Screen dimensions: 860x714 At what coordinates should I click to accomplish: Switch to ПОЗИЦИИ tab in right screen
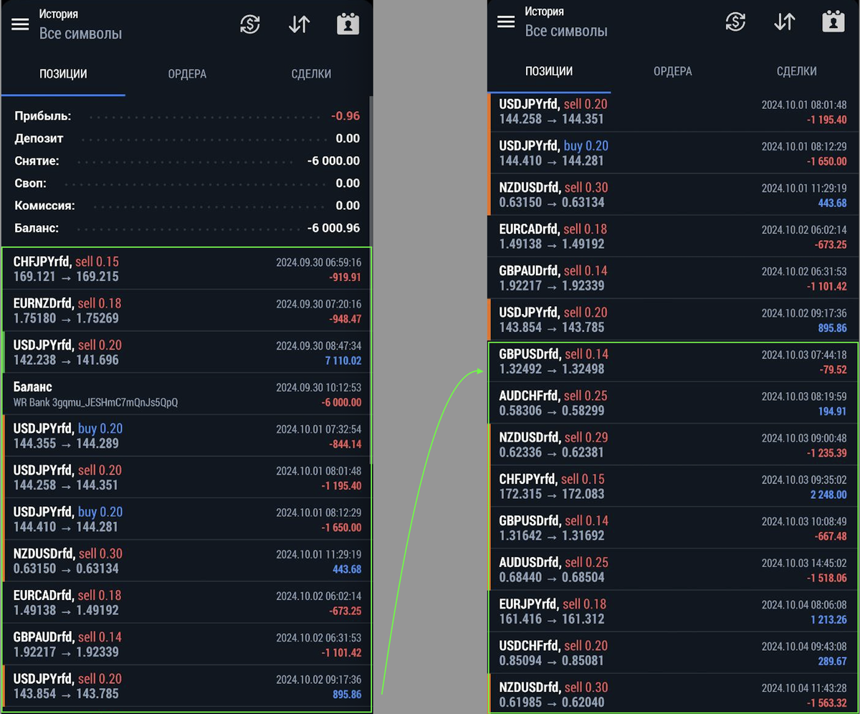[549, 71]
